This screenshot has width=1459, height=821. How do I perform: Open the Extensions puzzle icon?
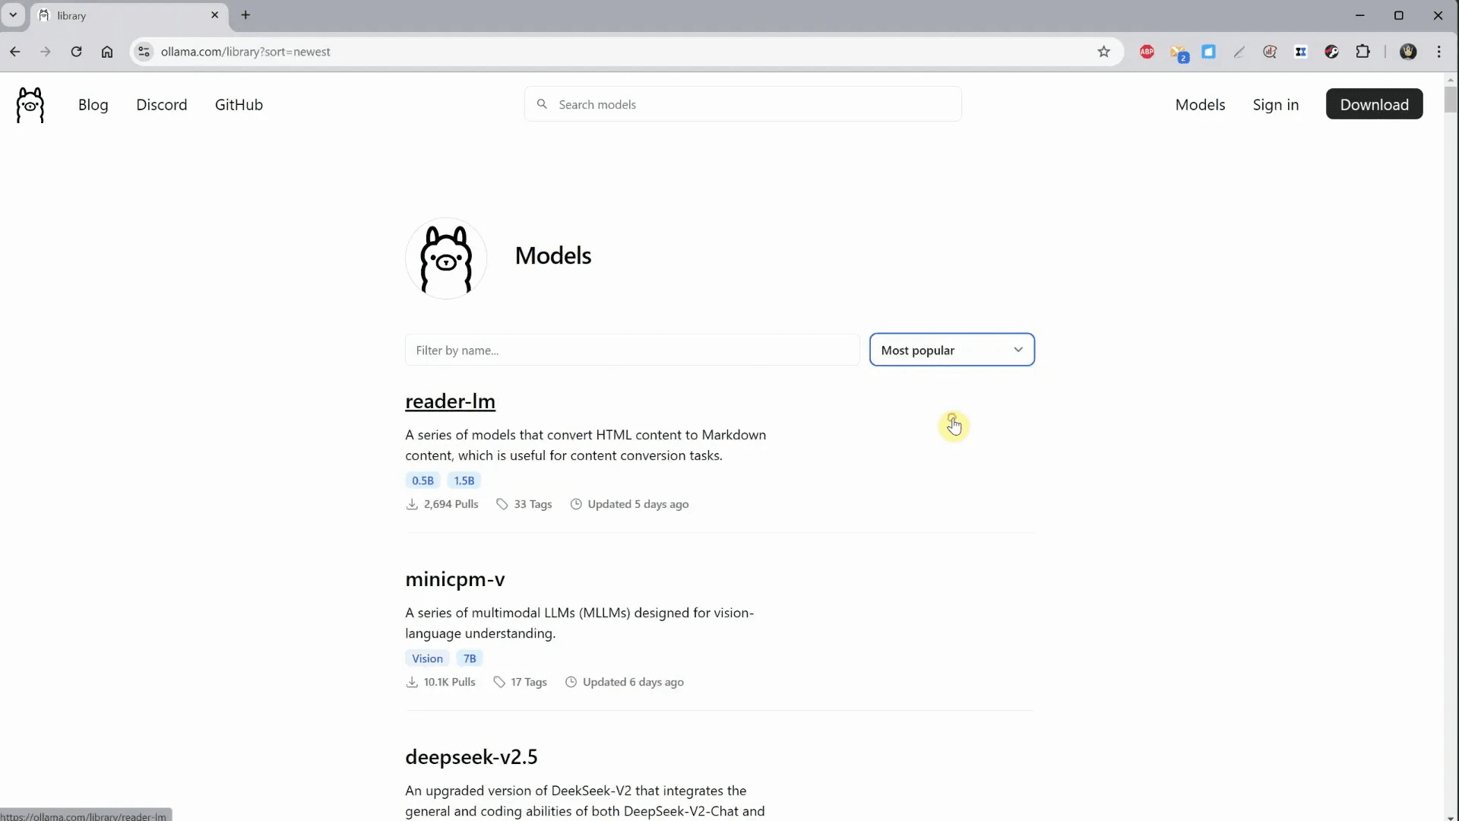pyautogui.click(x=1363, y=52)
